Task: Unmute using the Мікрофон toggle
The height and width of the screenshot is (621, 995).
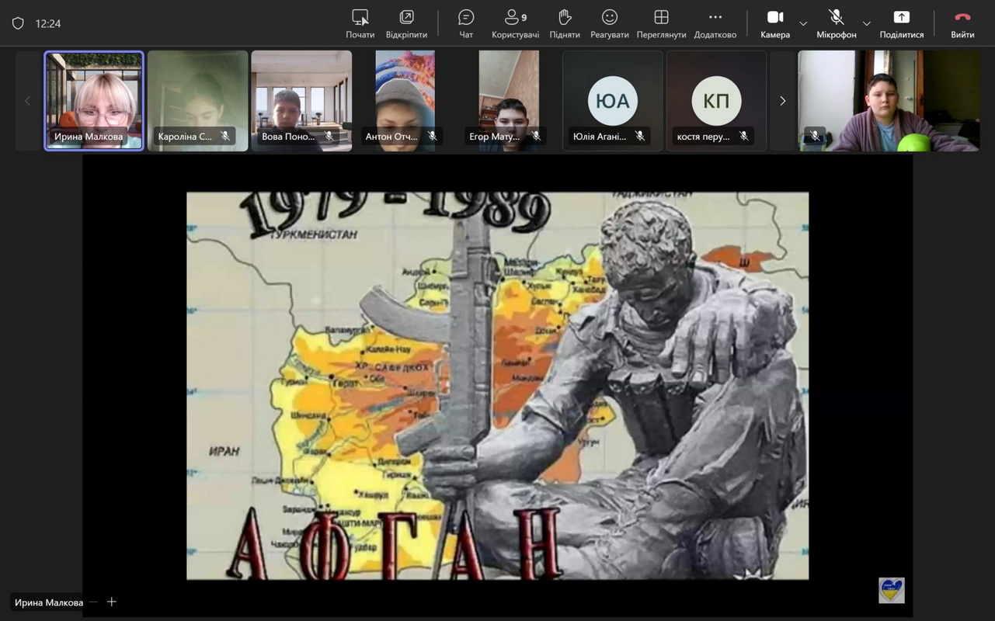Action: point(836,23)
